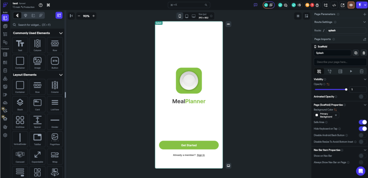
Task: Click the Get Started button on canvas
Action: (189, 145)
